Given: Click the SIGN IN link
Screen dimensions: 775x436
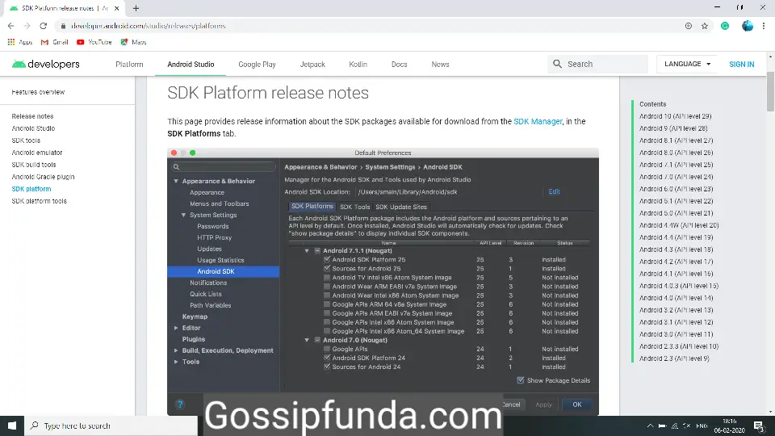Looking at the screenshot, I should 741,65.
